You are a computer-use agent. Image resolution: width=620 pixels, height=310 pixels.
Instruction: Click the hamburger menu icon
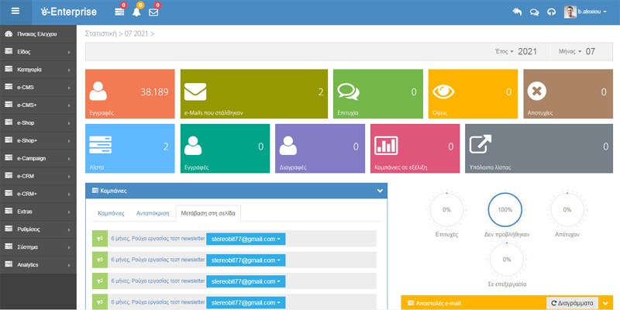pos(15,12)
